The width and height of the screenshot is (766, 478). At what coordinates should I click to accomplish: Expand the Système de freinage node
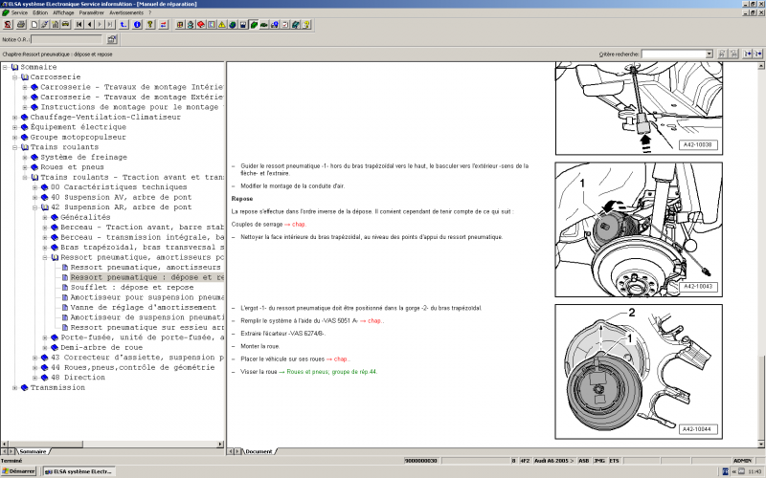click(x=25, y=157)
